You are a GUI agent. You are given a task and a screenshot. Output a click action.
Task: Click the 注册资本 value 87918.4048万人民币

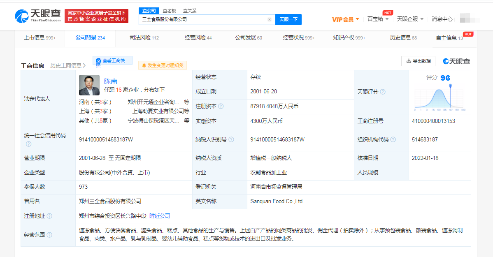[x=274, y=106]
